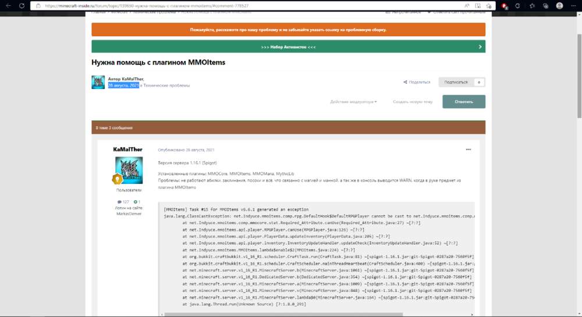Screen dimensions: 582x317
Task: Add page to favorites star icon
Action: tap(489, 6)
